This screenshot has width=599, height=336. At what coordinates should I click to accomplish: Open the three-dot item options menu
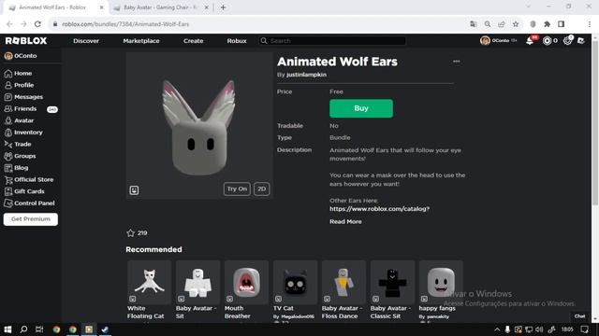click(456, 62)
